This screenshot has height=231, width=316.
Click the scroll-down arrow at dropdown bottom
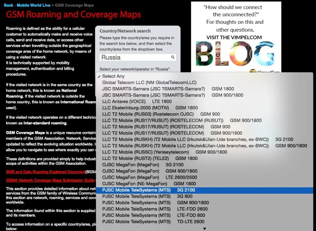click(x=204, y=229)
